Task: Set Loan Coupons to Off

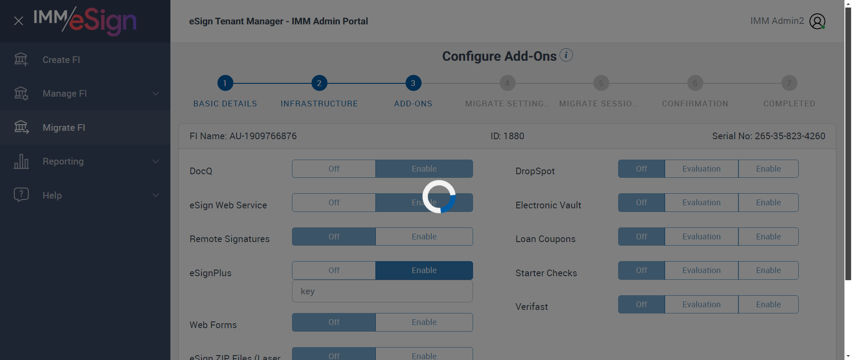Action: 642,237
